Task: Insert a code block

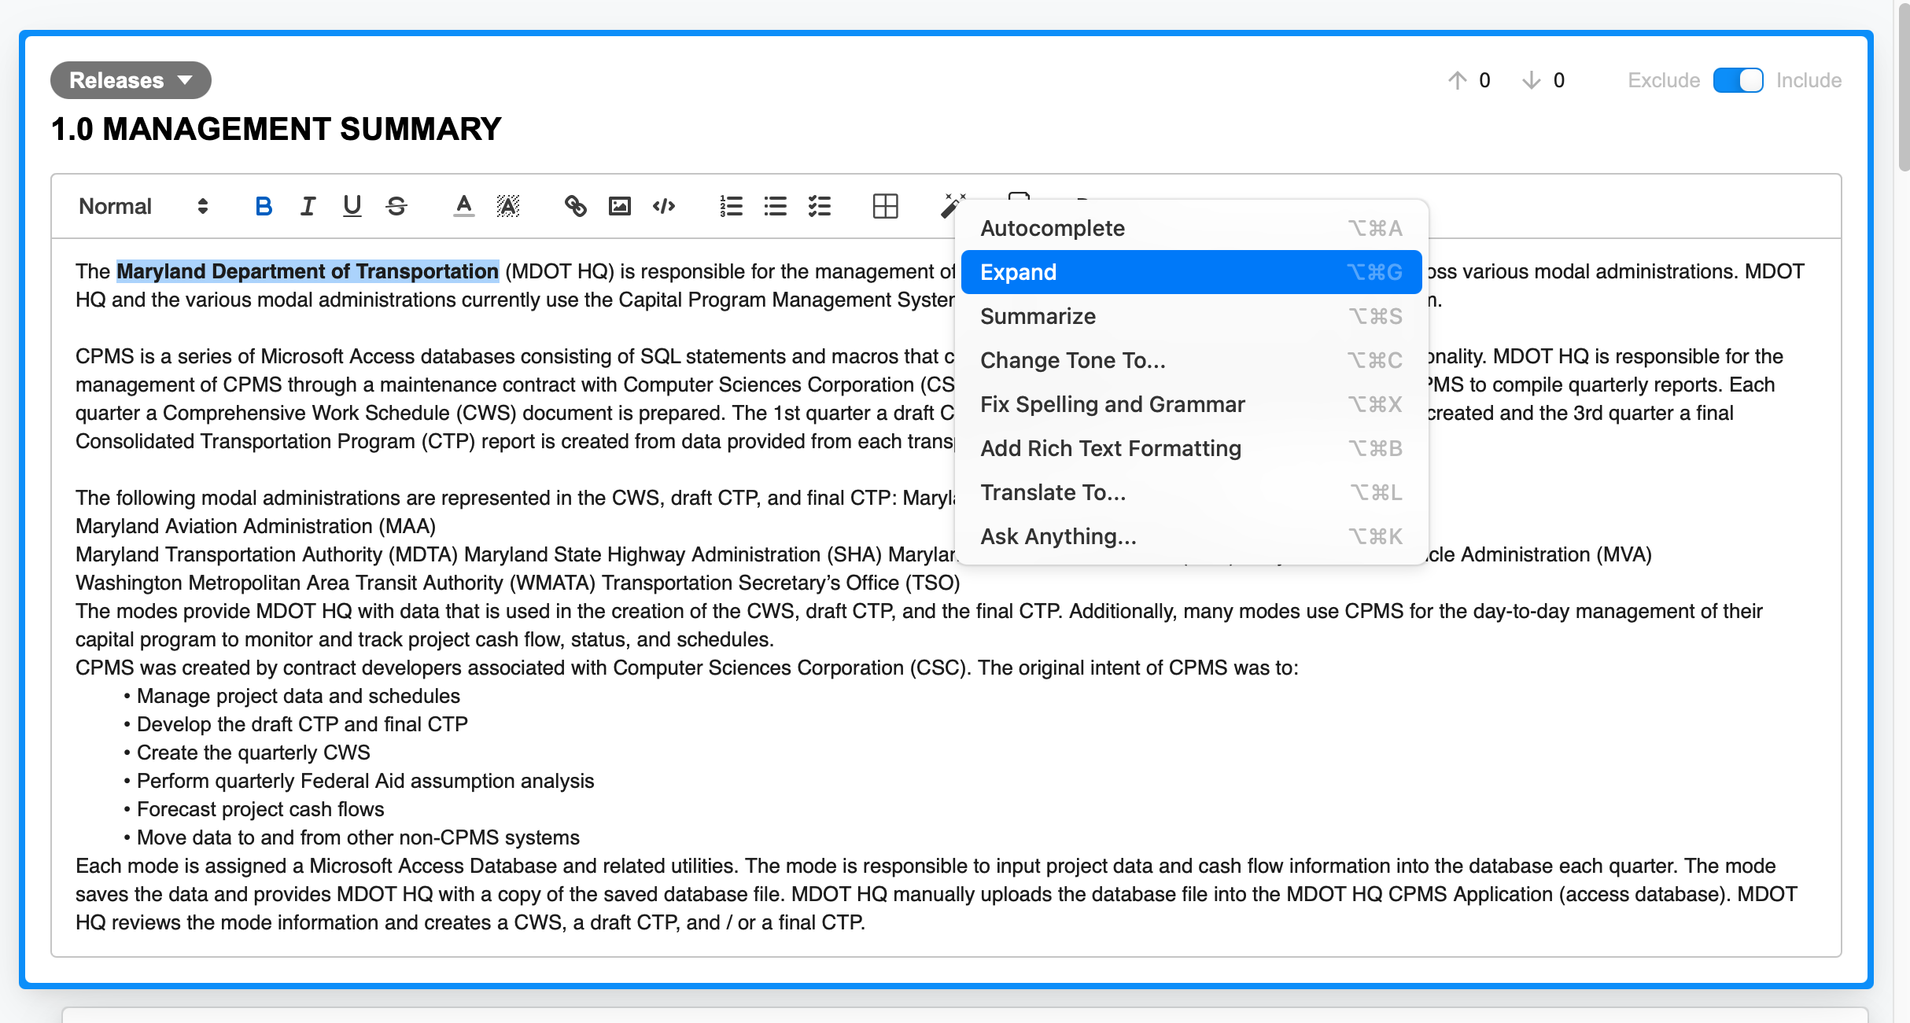Action: click(664, 206)
